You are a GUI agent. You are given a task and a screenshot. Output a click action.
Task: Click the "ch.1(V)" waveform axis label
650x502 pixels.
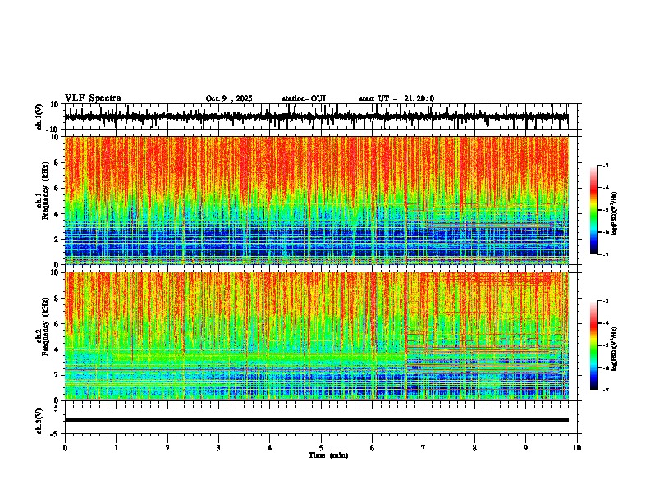(39, 116)
